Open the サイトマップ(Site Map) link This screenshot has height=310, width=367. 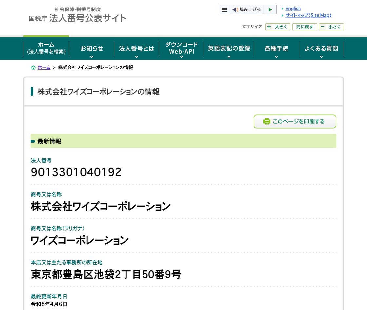tap(308, 15)
